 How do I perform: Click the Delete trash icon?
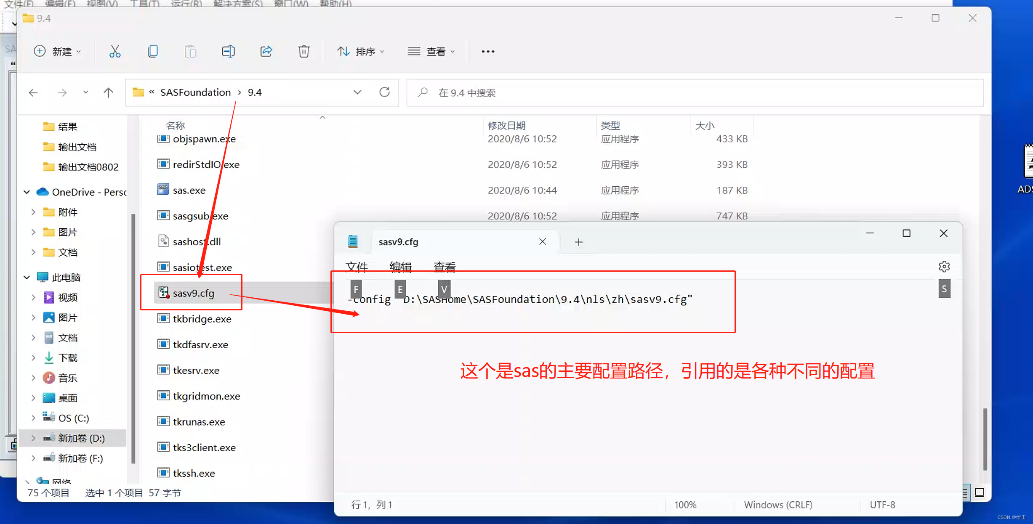click(x=304, y=51)
